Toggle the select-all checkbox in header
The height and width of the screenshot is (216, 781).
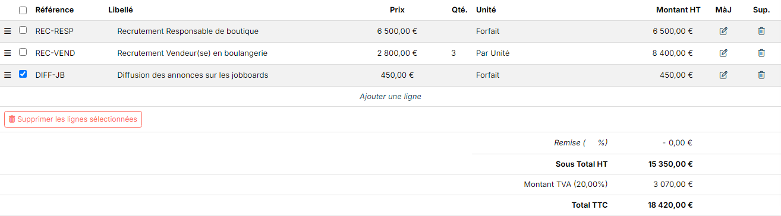coord(23,10)
